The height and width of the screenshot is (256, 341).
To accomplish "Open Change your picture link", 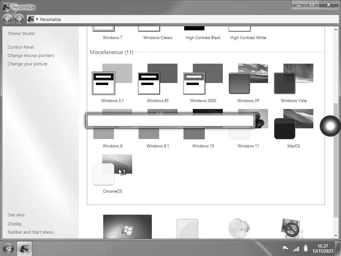I will [27, 64].
